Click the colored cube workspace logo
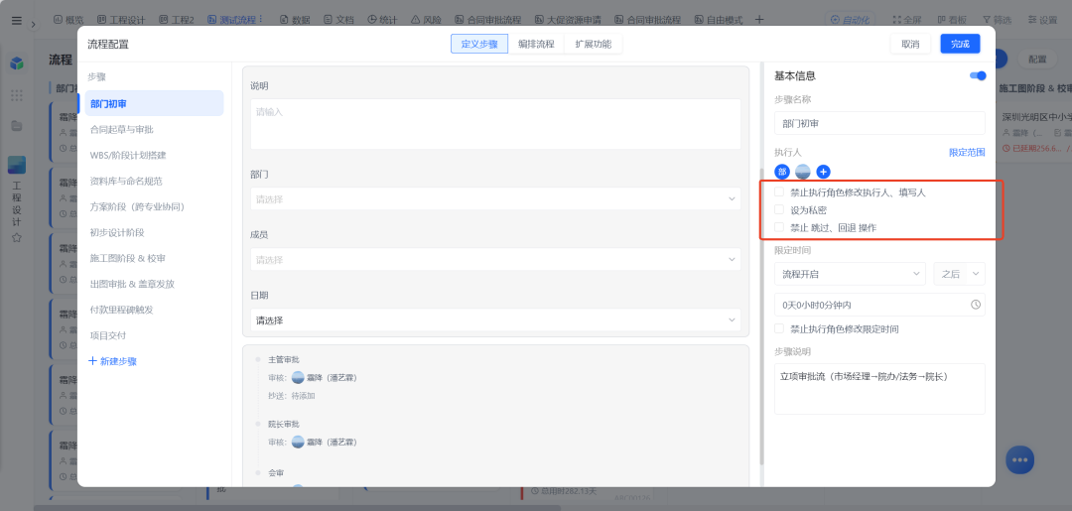Screen dimensions: 1072x511 tap(17, 64)
